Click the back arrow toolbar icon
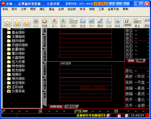 coord(8,23)
